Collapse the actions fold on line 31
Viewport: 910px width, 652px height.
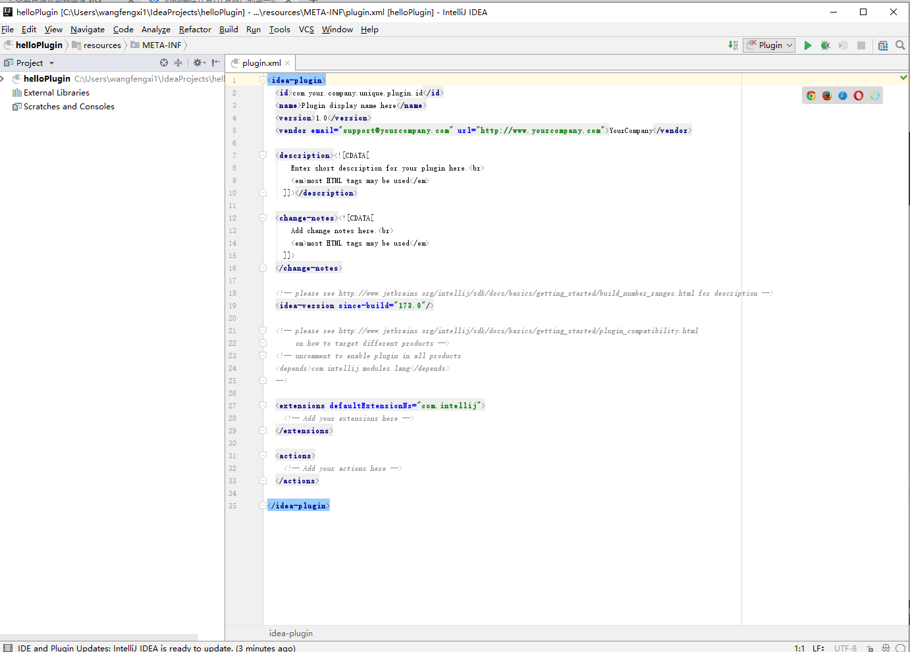[263, 456]
